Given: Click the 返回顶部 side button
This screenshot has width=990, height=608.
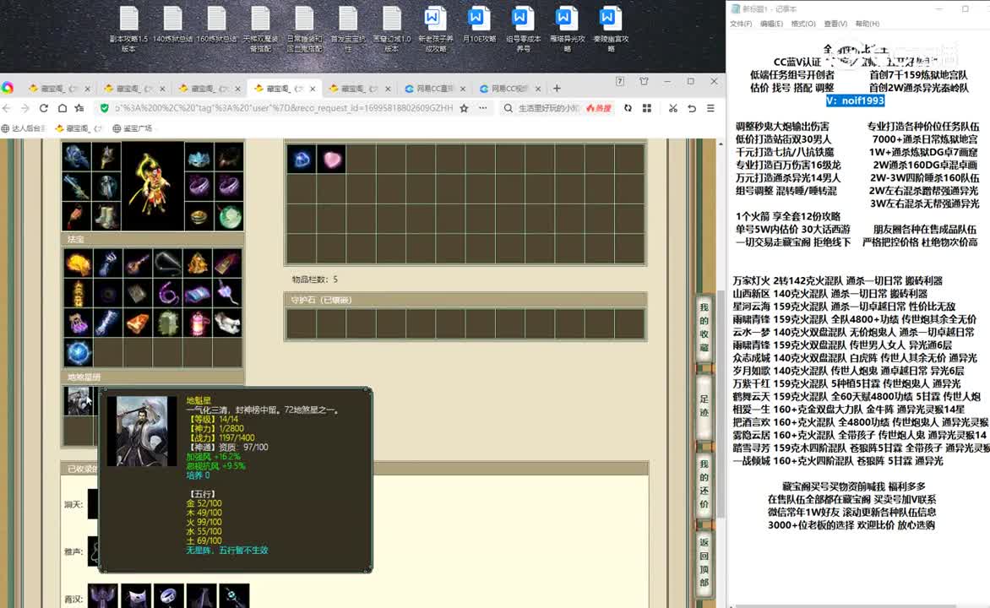Looking at the screenshot, I should point(704,562).
